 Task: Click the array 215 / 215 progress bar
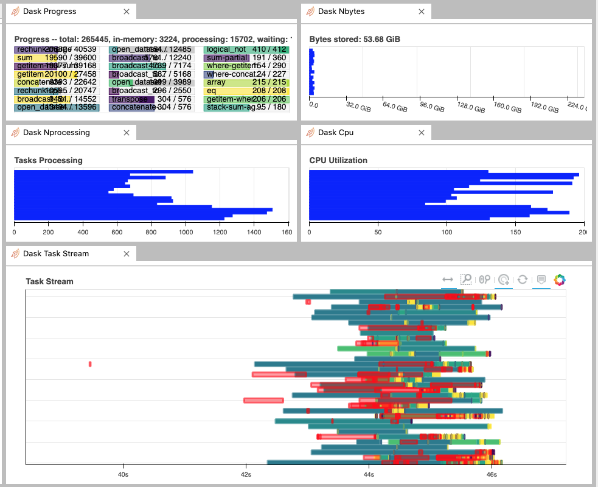coord(246,82)
